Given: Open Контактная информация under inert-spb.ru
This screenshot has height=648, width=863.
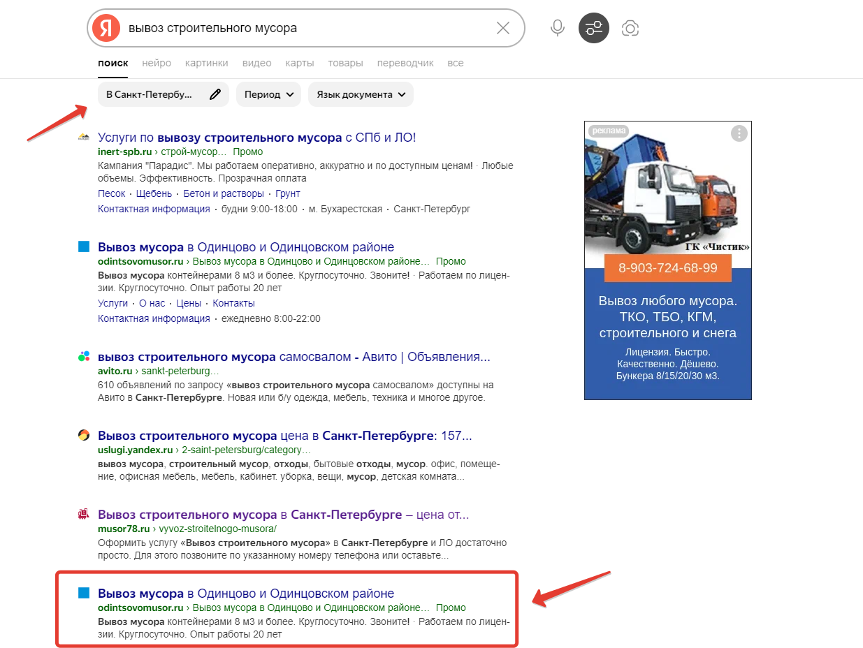Looking at the screenshot, I should pyautogui.click(x=154, y=209).
